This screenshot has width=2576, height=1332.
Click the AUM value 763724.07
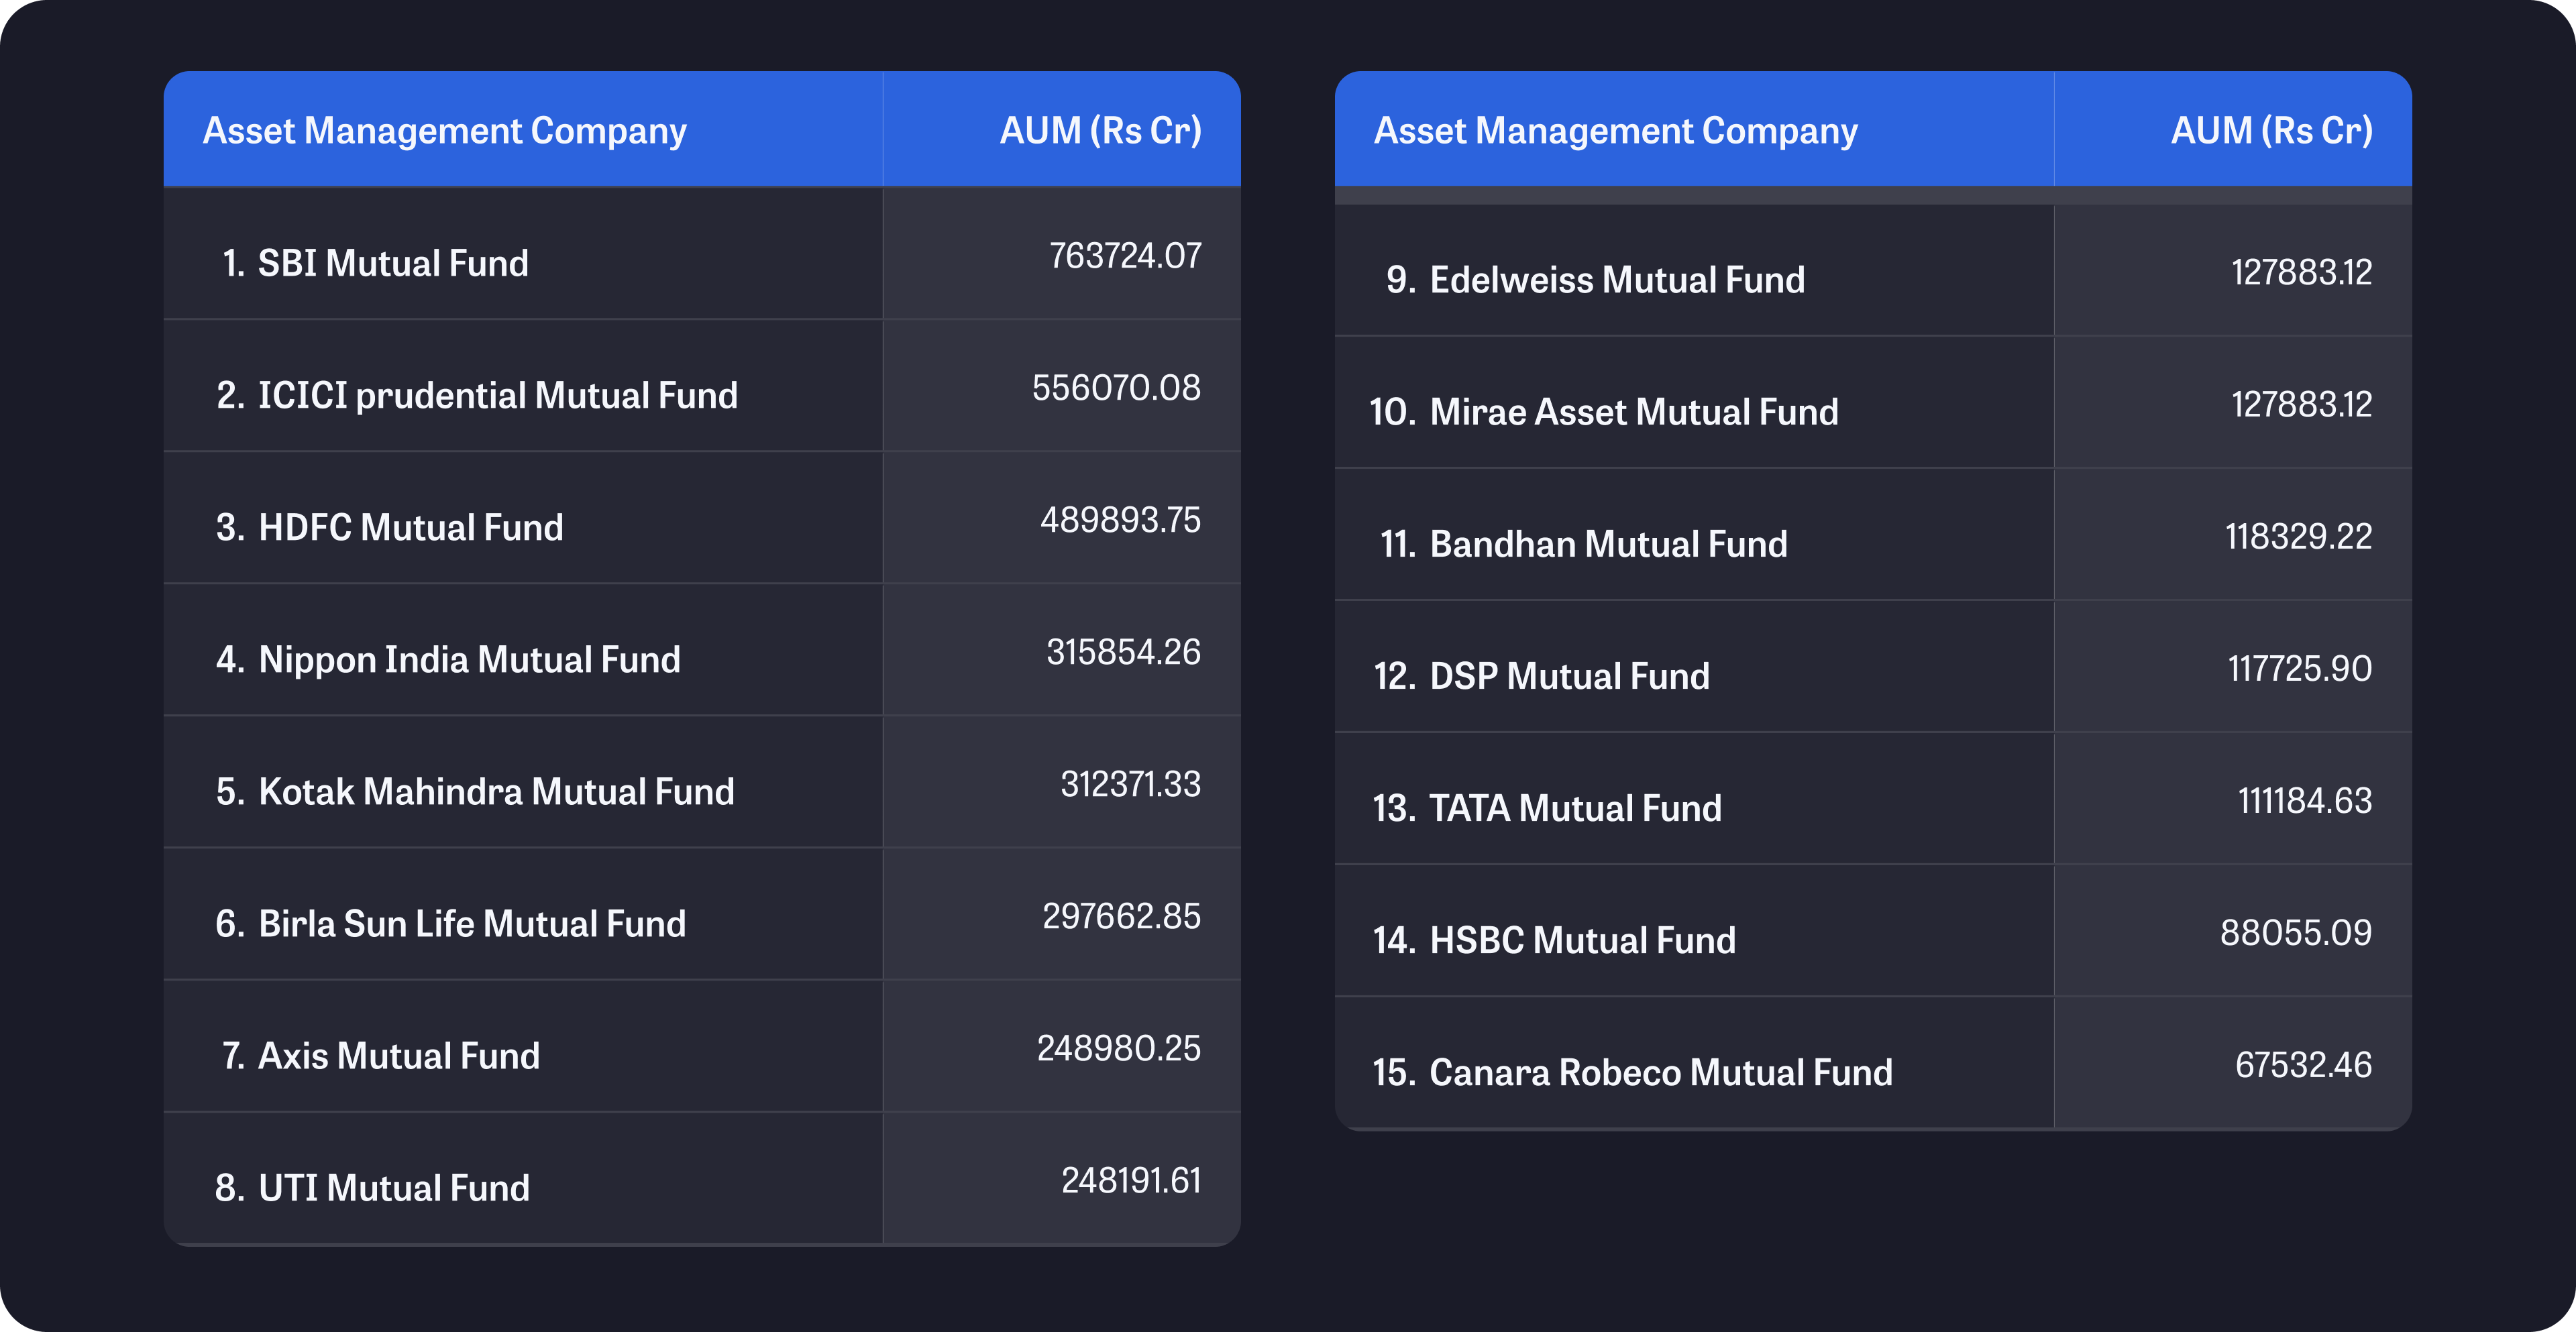click(x=1124, y=256)
